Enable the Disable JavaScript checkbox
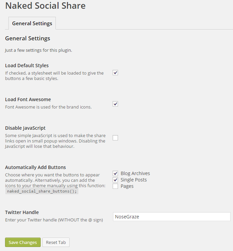233x251 pixels. pyautogui.click(x=115, y=137)
